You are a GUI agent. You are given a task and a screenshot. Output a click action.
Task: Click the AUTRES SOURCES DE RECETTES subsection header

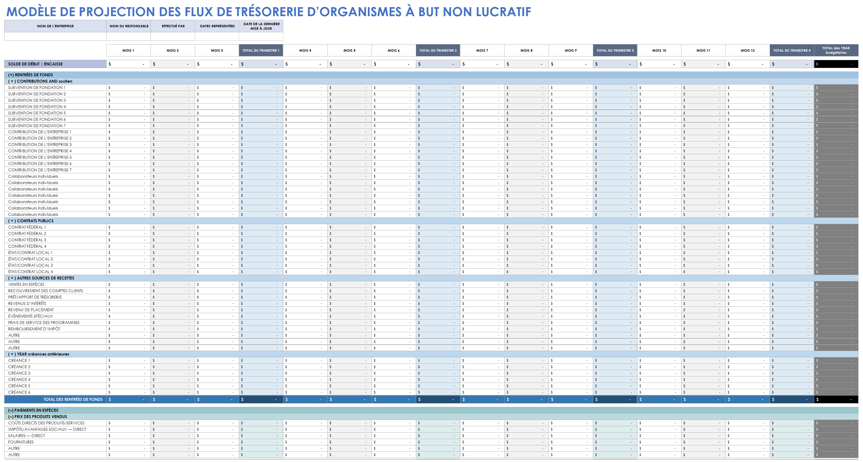[431, 278]
